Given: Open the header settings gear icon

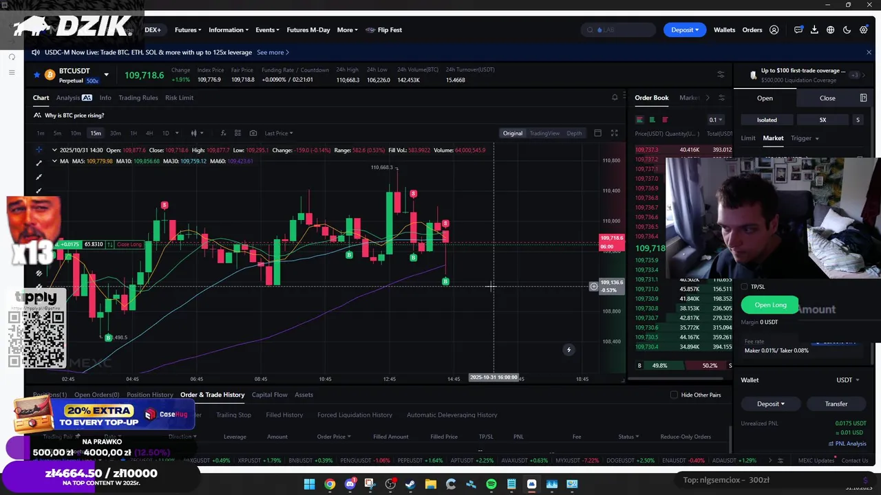Looking at the screenshot, I should [x=864, y=30].
